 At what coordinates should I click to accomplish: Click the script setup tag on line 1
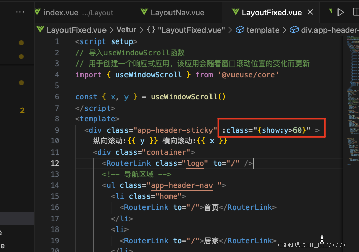[x=106, y=41]
